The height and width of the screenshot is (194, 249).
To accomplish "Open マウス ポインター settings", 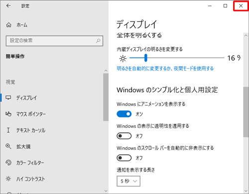I will tap(25, 114).
